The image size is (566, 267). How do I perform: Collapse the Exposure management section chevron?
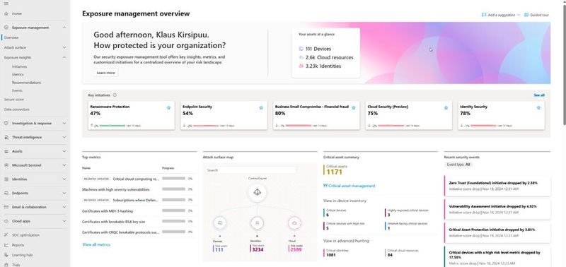click(x=64, y=28)
